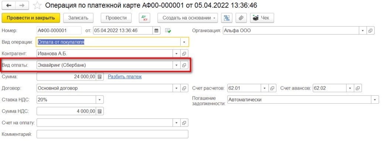Image resolution: width=382 pixels, height=141 pixels.
Task: Post document with Провести button
Action: pos(116,18)
